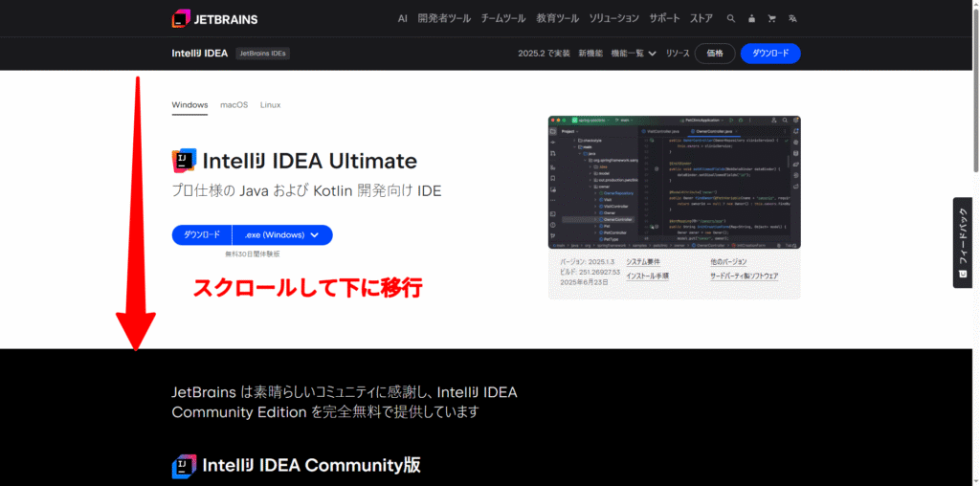Click the header ダウンロード button

(x=770, y=54)
